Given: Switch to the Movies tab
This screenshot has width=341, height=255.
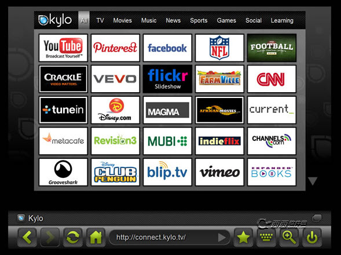Looking at the screenshot, I should [122, 20].
